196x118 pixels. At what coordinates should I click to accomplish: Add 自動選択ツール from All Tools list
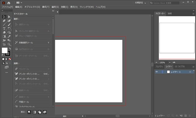click(32, 43)
